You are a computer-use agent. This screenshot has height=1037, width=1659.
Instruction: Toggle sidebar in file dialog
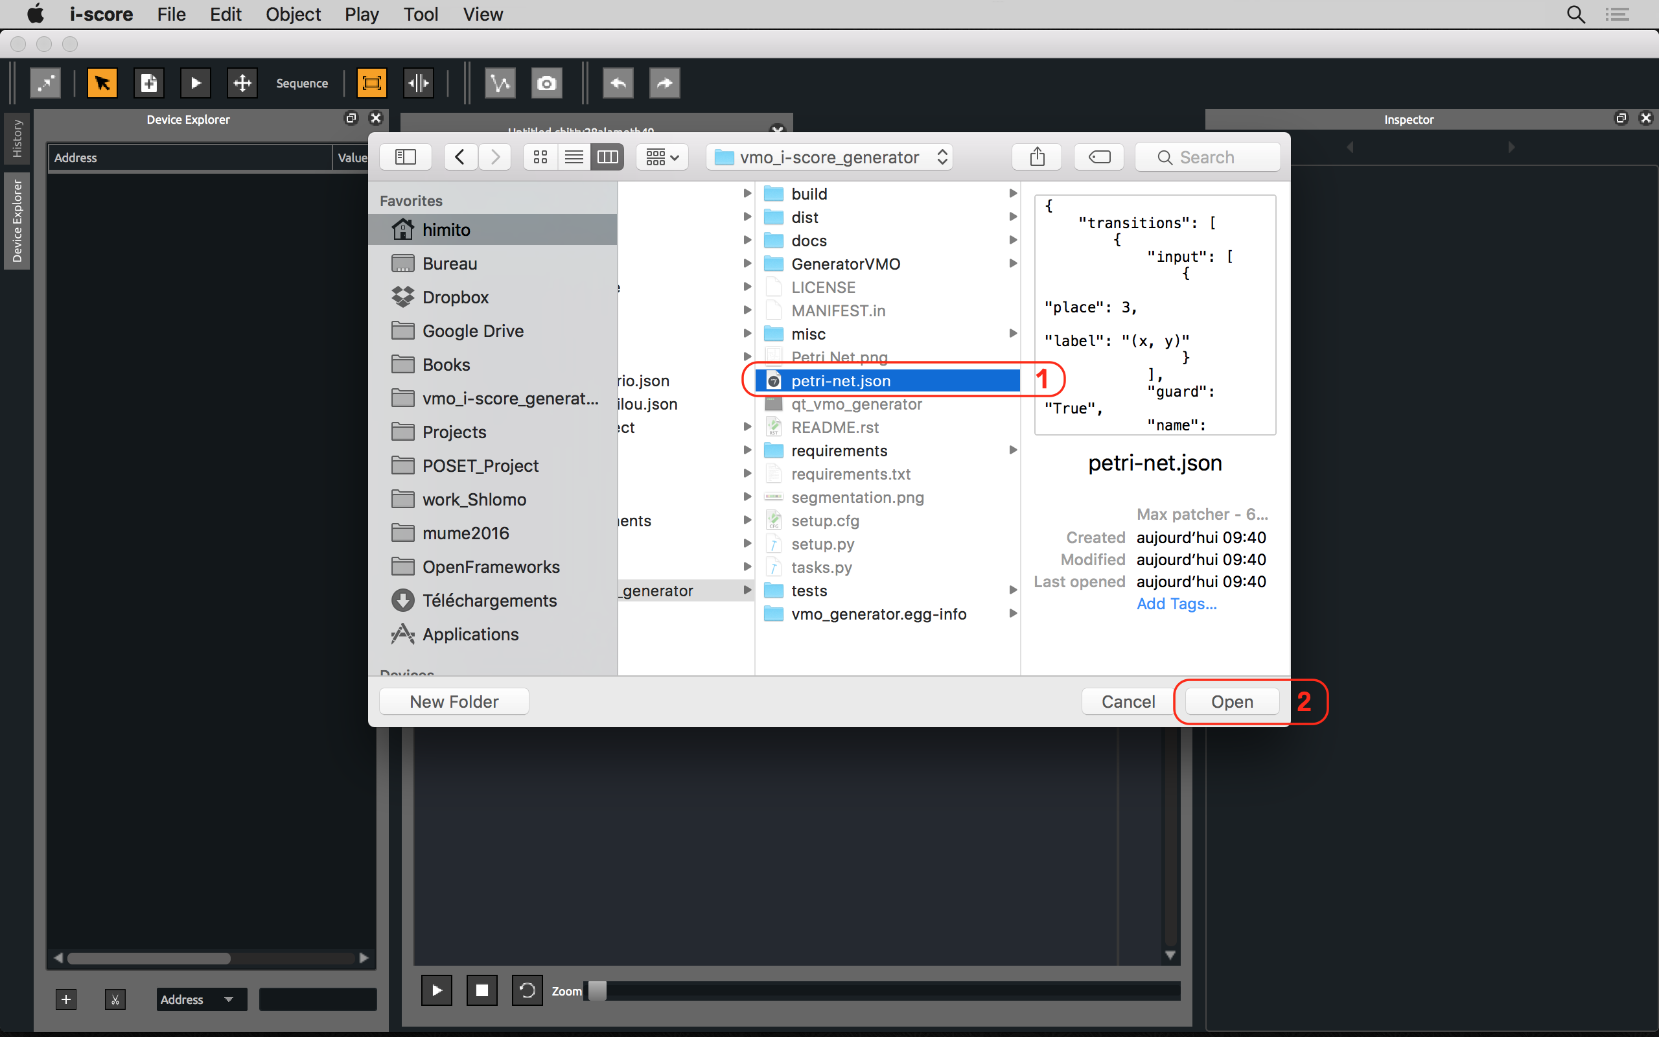[405, 157]
